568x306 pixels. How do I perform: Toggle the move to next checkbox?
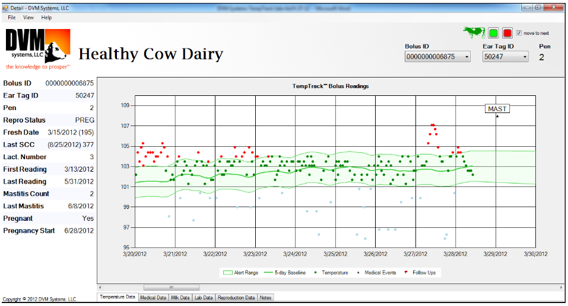(x=519, y=33)
